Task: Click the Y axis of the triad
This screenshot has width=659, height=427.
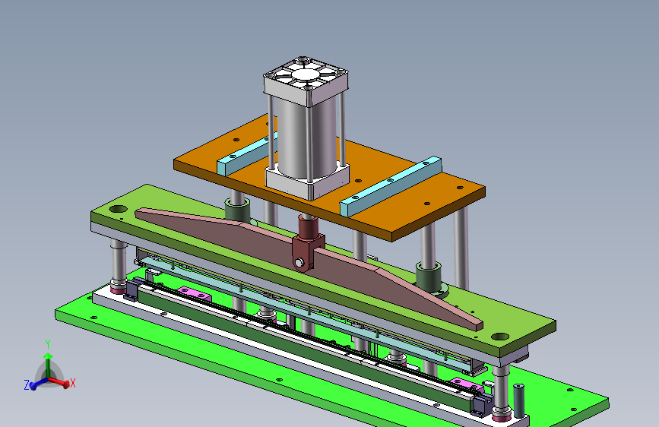Action: click(x=48, y=362)
